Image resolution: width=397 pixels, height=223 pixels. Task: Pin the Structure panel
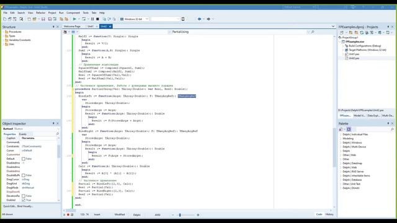pyautogui.click(x=53, y=27)
